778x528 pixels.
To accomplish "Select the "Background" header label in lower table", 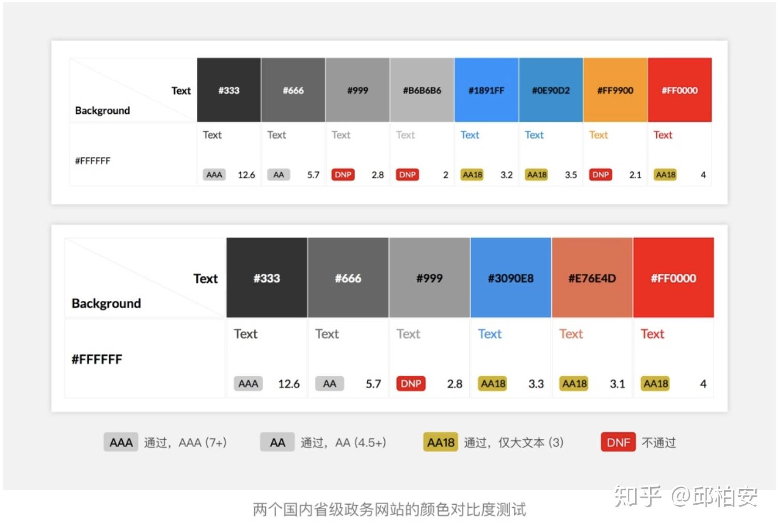I will (x=106, y=303).
